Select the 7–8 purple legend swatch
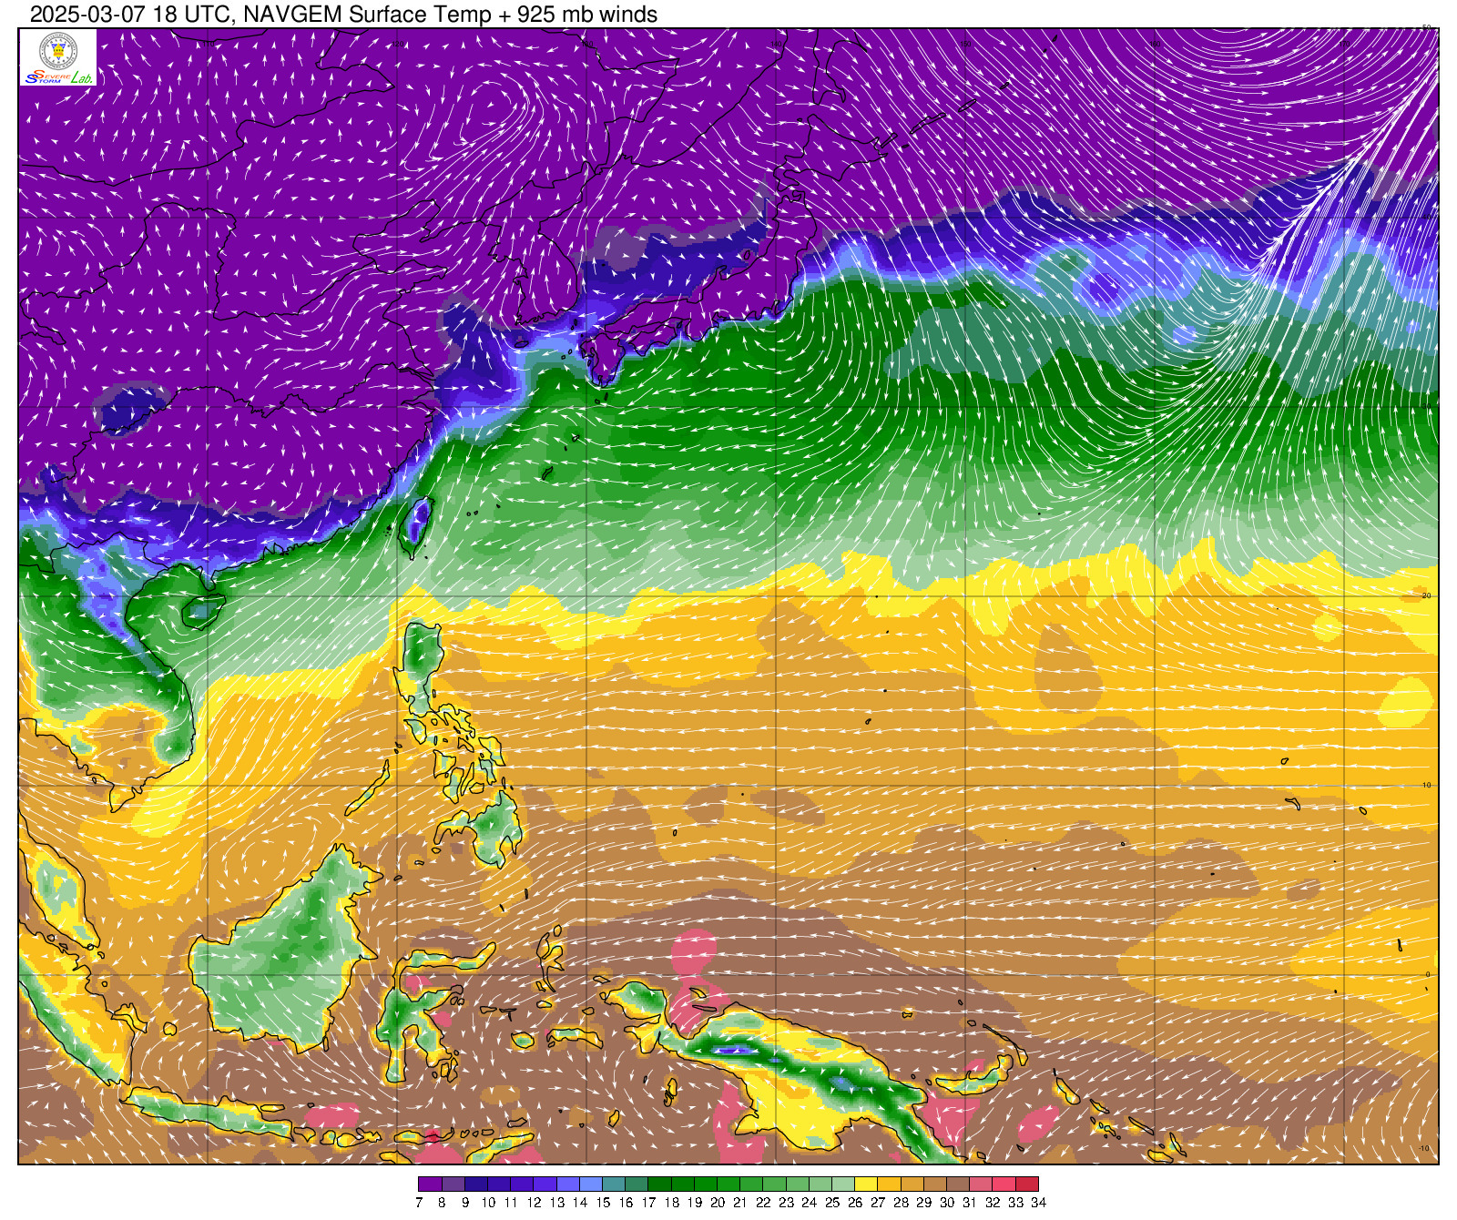The height and width of the screenshot is (1220, 1457). click(430, 1184)
